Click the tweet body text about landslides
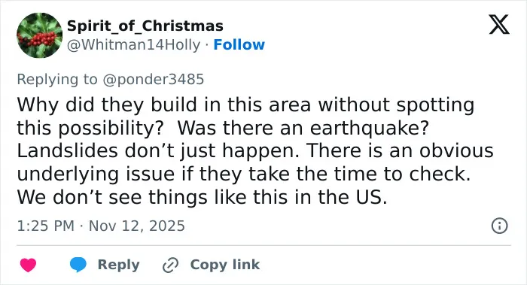Image resolution: width=527 pixels, height=285 pixels. tap(255, 150)
